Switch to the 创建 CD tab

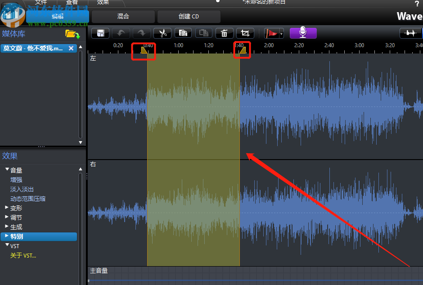point(189,17)
